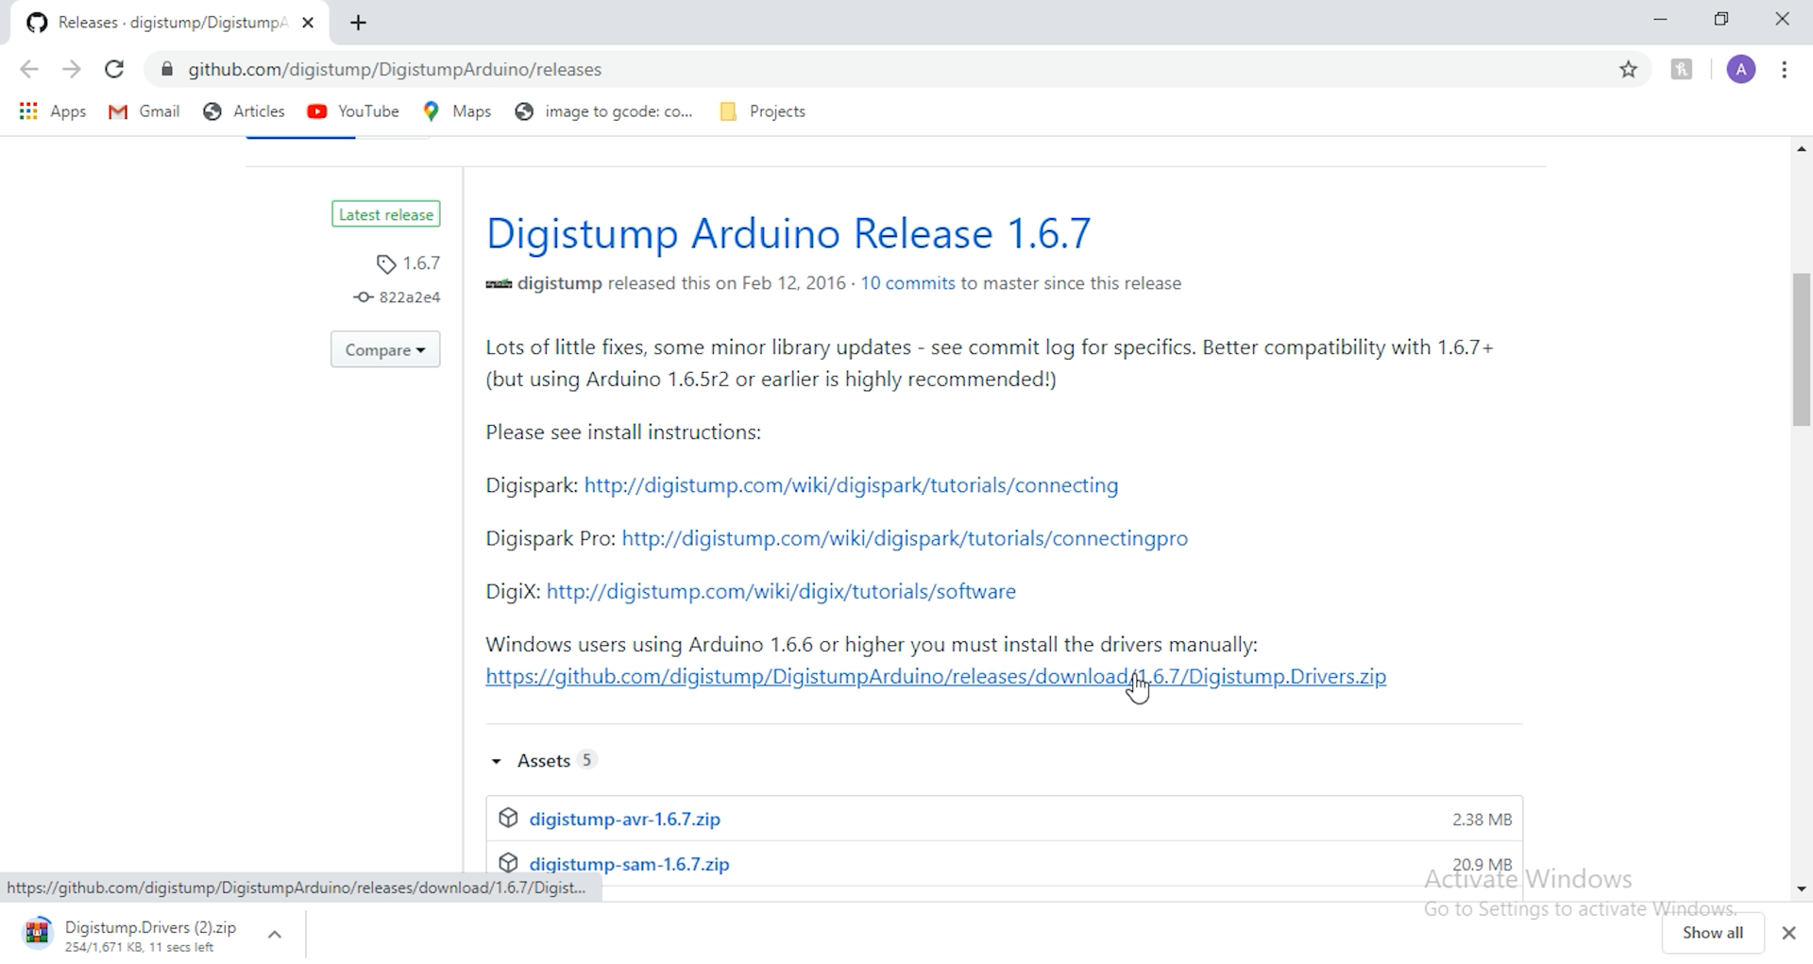Open a new browser tab
Screen dimensions: 1813x964
[358, 23]
